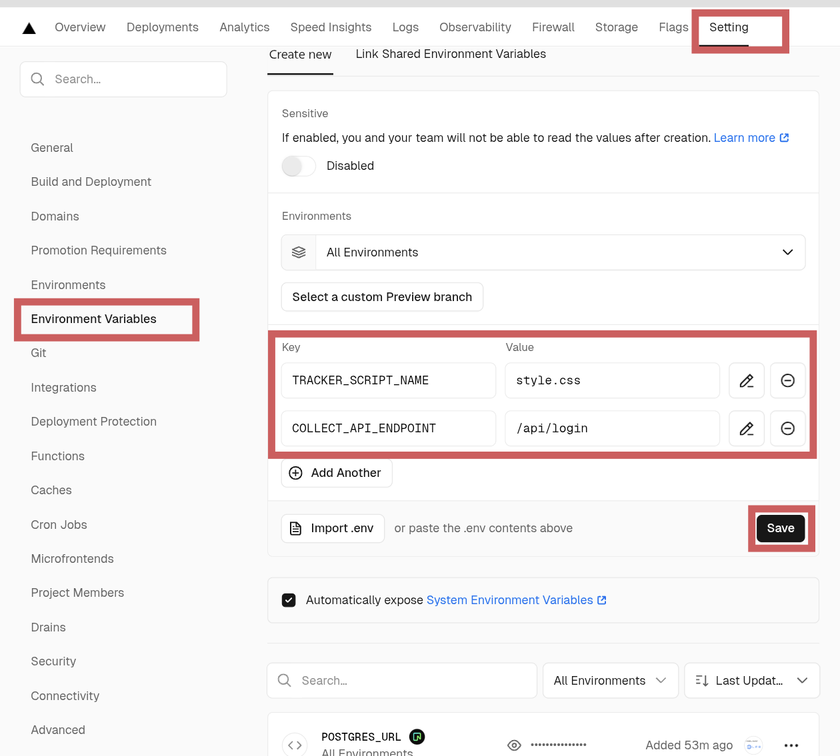The width and height of the screenshot is (840, 756).
Task: Click the Save button
Action: click(x=780, y=528)
